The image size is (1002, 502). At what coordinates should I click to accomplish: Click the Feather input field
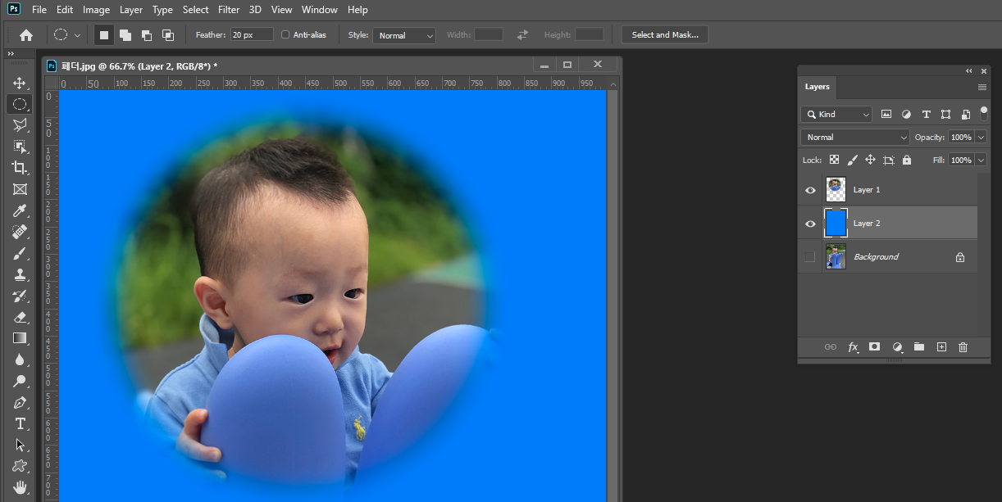(x=252, y=35)
